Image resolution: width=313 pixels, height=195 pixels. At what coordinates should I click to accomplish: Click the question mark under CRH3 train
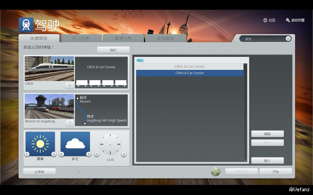click(x=70, y=86)
